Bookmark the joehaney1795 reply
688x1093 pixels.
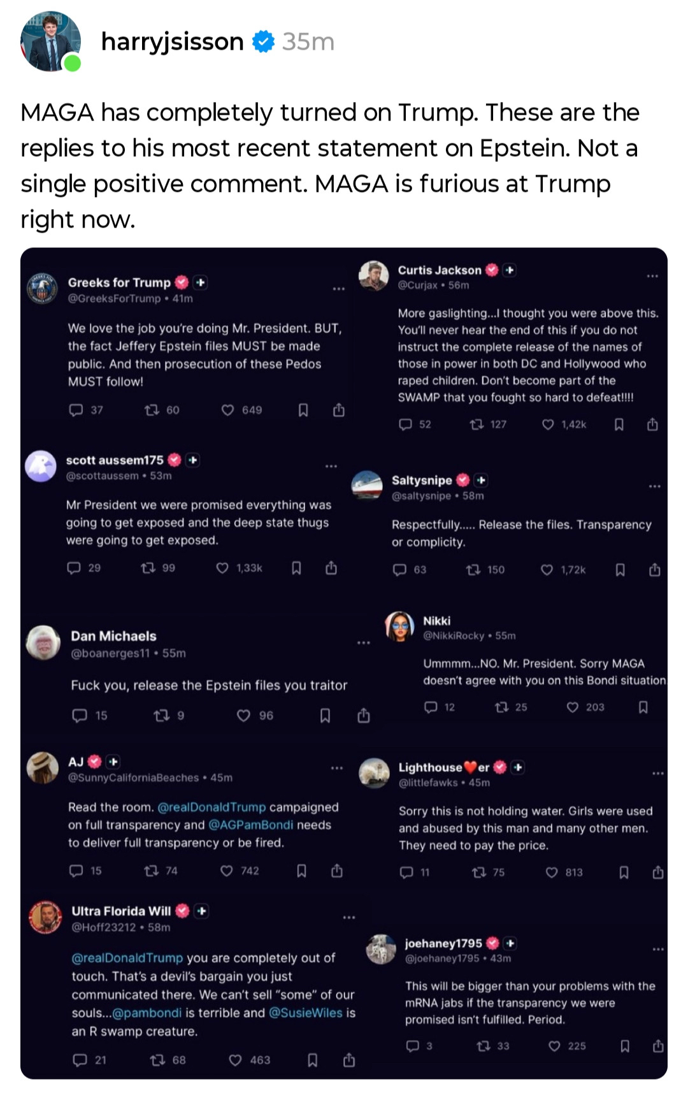coord(625,1046)
